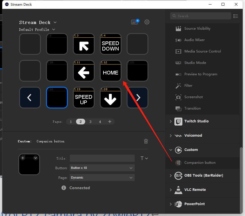
Task: Open Stream Deck settings gear
Action: click(x=147, y=22)
